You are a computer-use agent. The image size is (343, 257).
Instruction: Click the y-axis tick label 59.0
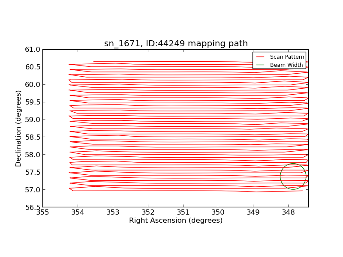[33, 120]
